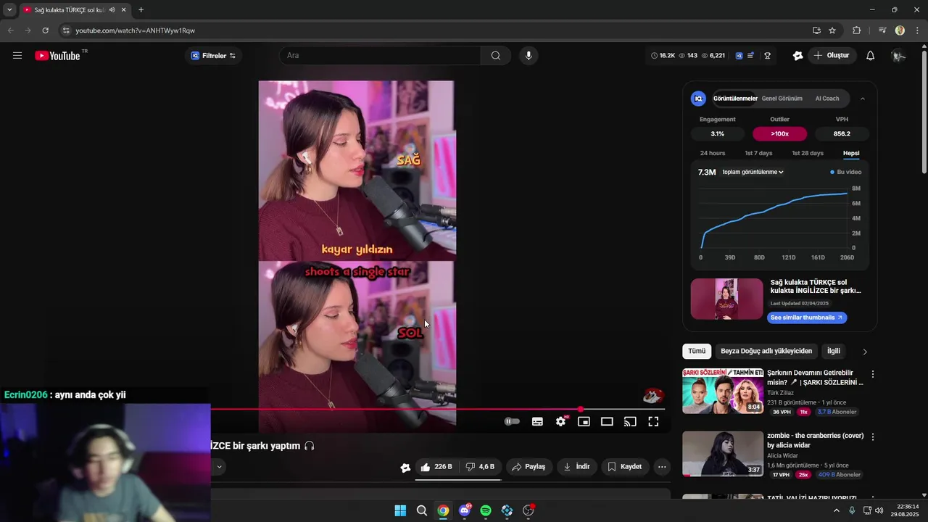Start voice search with the microphone
The height and width of the screenshot is (522, 928).
click(529, 56)
